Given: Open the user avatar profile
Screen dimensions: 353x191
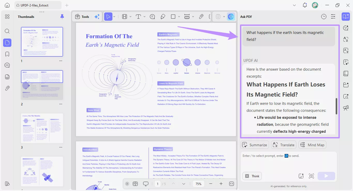Looking at the screenshot, I should pyautogui.click(x=315, y=5).
